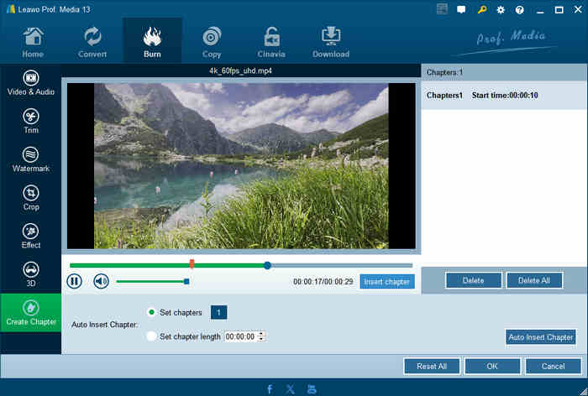Open the Watermark tool
The image size is (588, 396).
31,160
